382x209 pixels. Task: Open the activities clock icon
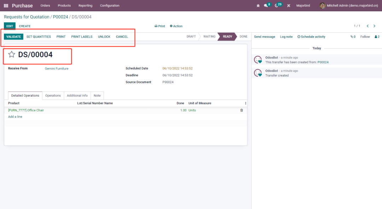pos(277,6)
